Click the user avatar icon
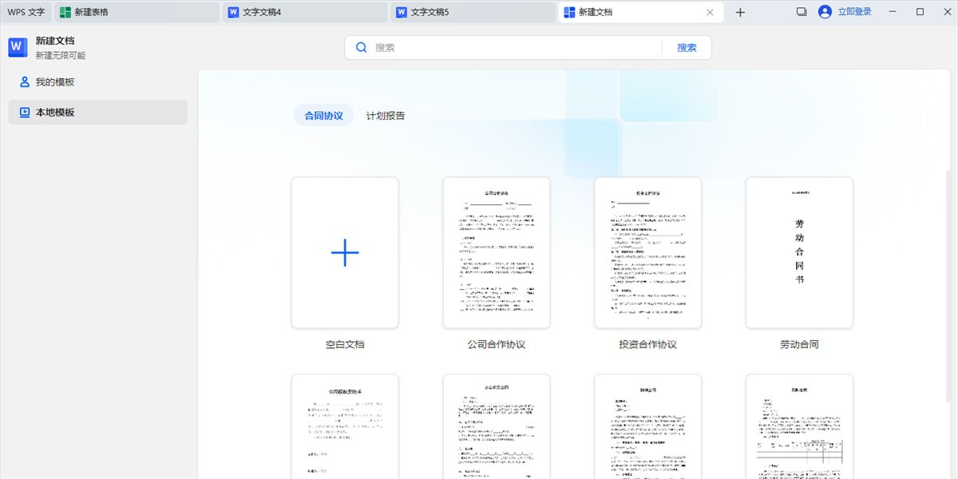 click(x=825, y=12)
